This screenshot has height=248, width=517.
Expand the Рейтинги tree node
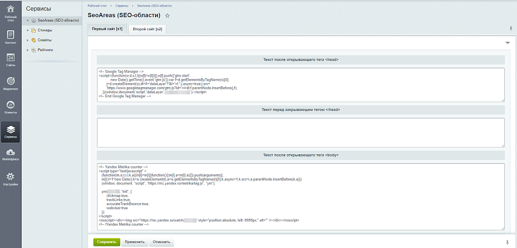pos(28,50)
